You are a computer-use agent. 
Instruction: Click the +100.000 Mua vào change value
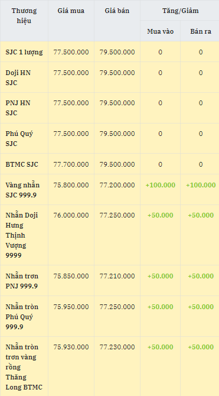tap(161, 185)
